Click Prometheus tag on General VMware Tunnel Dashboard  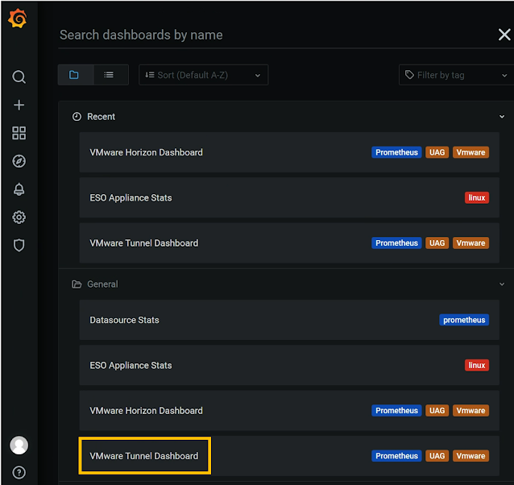click(396, 456)
